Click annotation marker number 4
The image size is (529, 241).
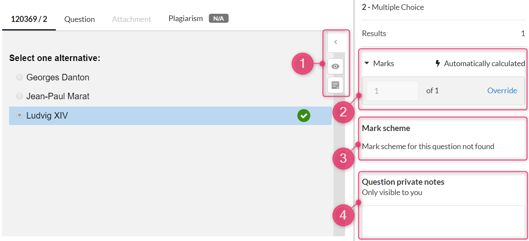(343, 214)
